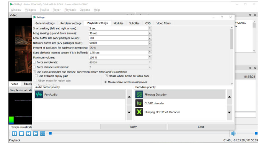Screen dimensions: 269x146
Task: Close the Information dock panel
Action: click(255, 15)
